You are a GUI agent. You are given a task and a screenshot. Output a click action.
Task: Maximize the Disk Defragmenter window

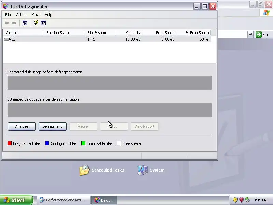click(205, 6)
